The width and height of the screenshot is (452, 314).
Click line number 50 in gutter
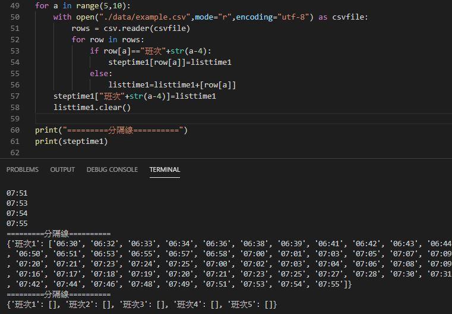15,17
